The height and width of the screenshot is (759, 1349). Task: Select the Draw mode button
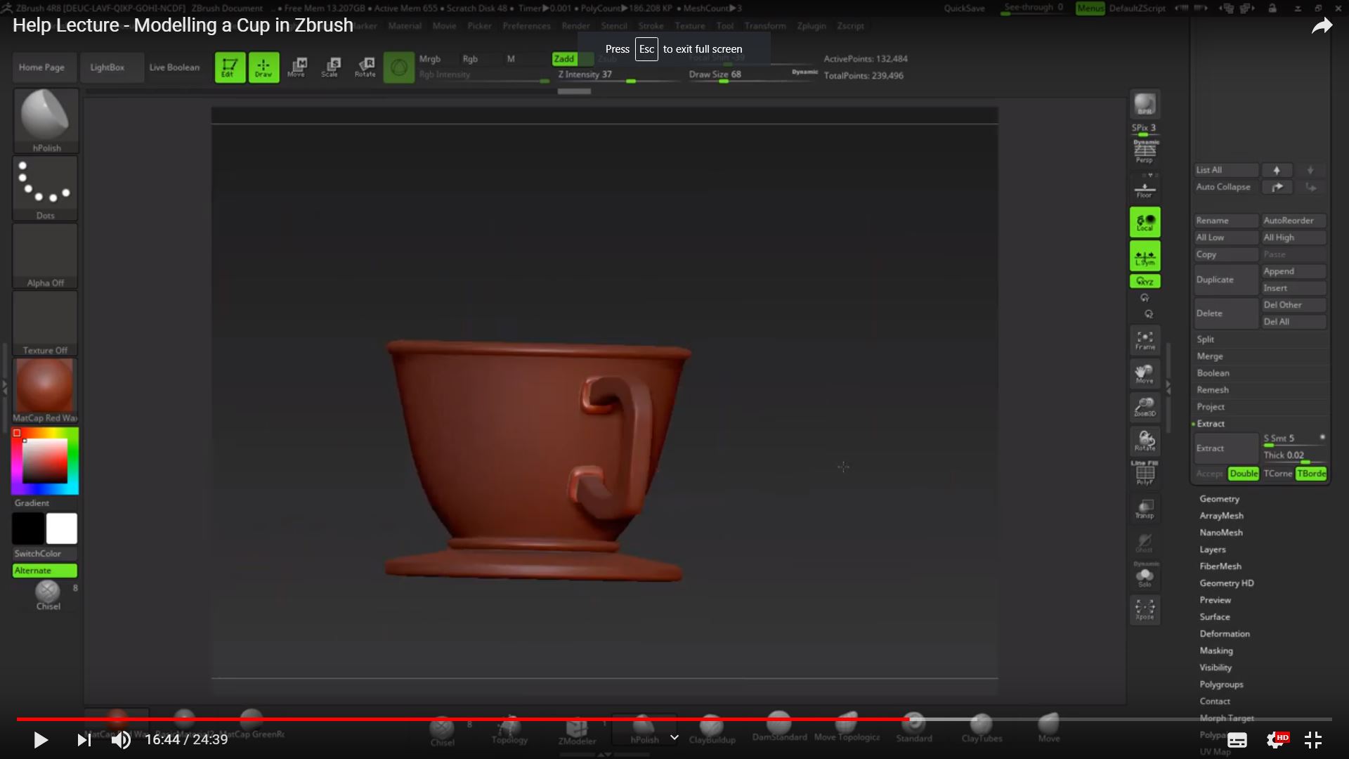coord(263,67)
